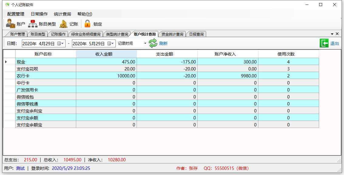The width and height of the screenshot is (344, 175).
Task: Click the green 退出 exit icon
Action: [324, 43]
